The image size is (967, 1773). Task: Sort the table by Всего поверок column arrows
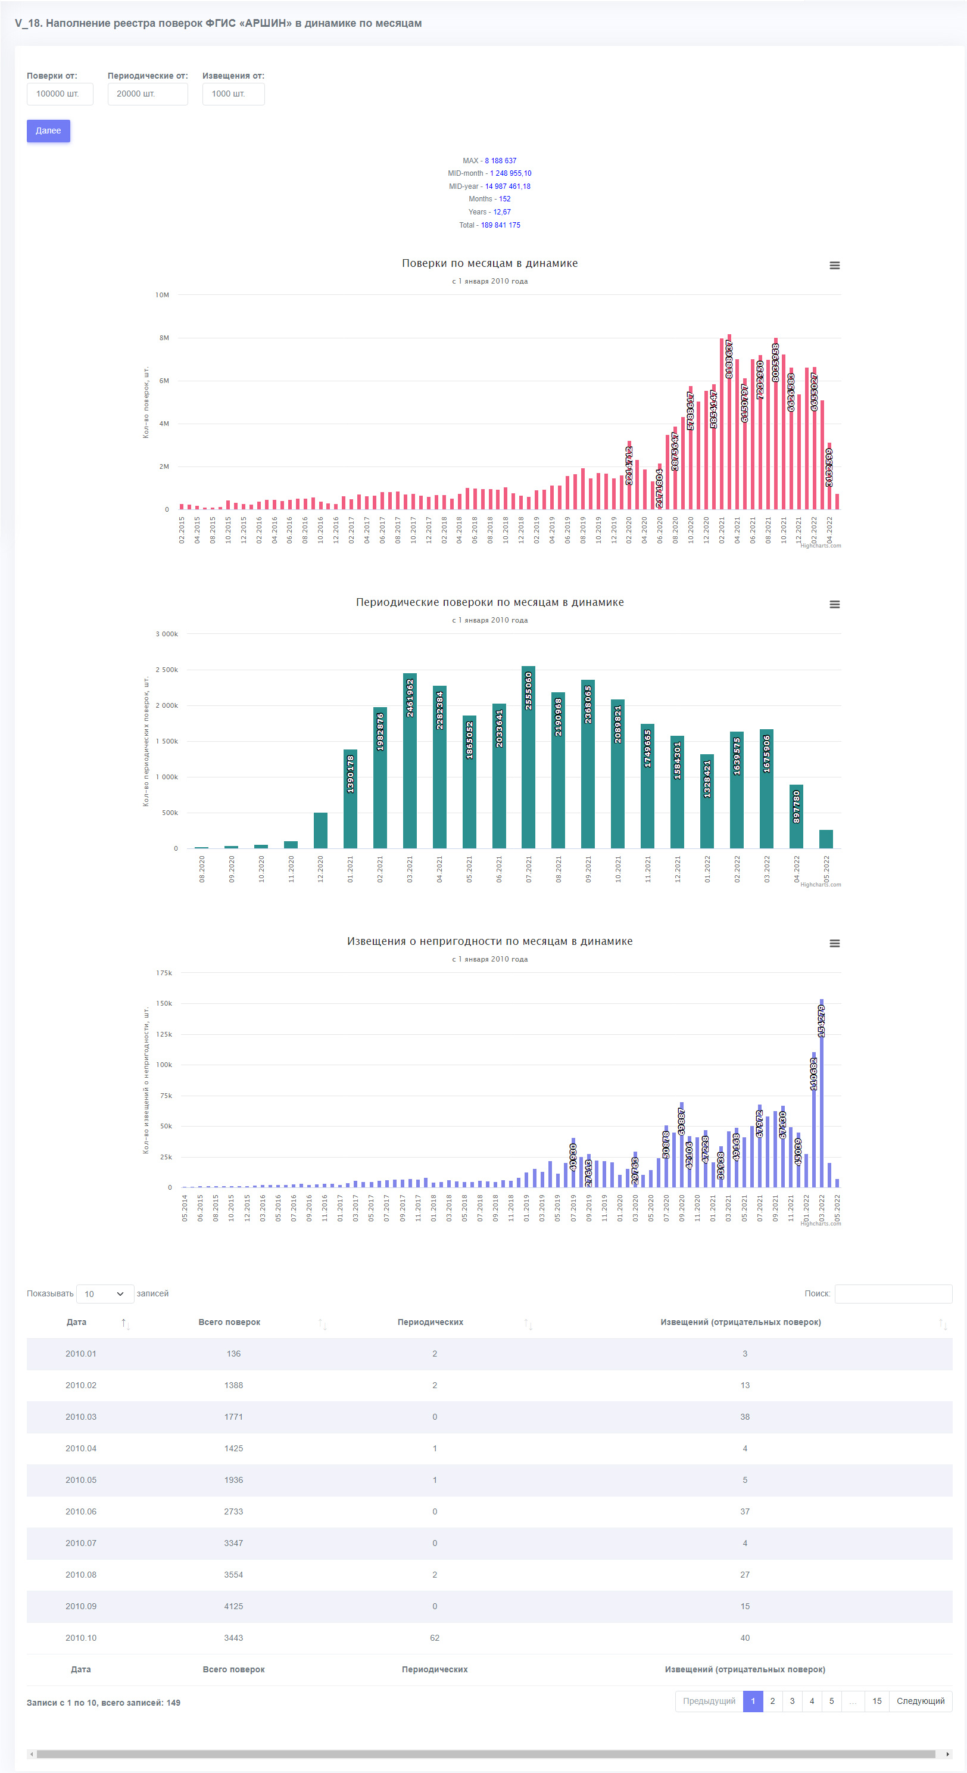[x=323, y=1324]
